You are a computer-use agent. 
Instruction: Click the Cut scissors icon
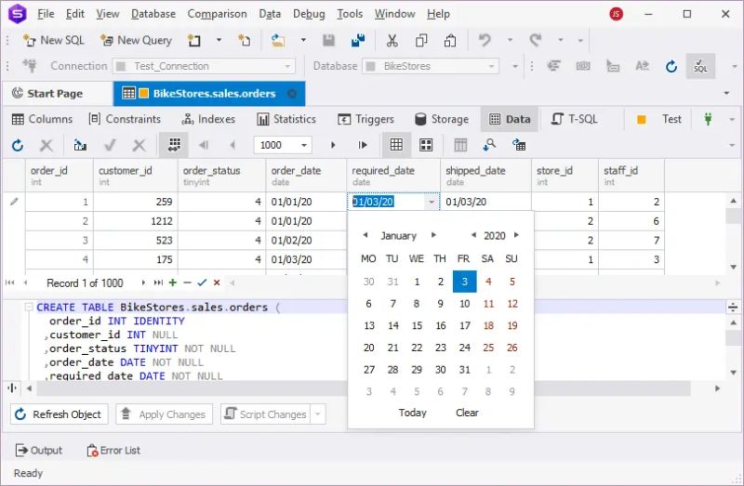392,40
